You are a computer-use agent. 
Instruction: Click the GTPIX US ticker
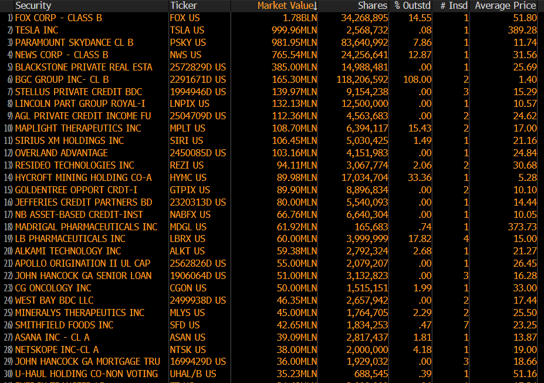190,190
